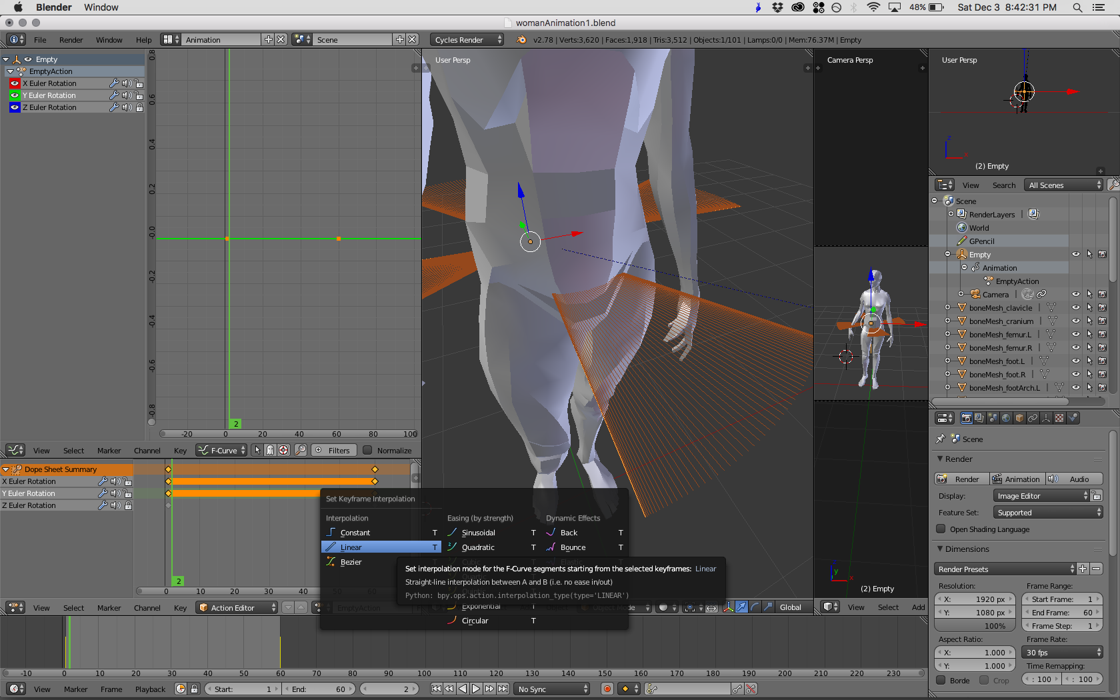Open the Display Image Editor dropdown
Image resolution: width=1120 pixels, height=700 pixels.
tap(1041, 495)
